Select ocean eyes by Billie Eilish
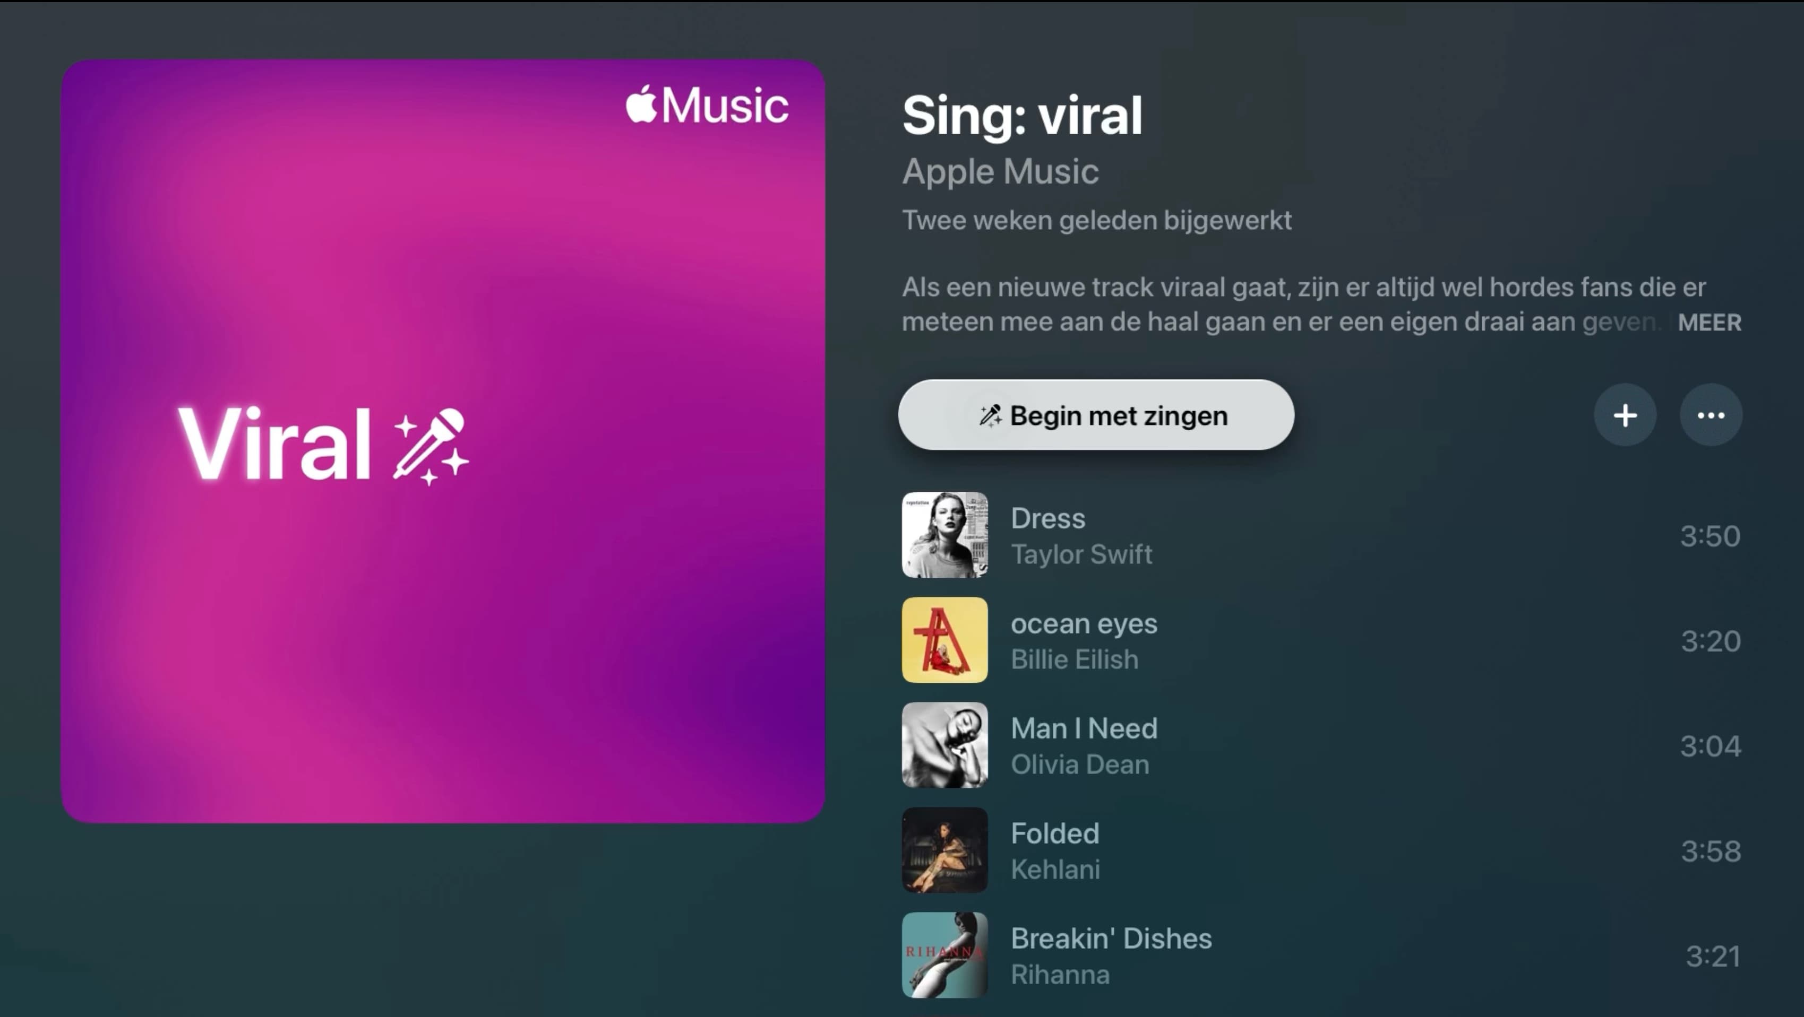The width and height of the screenshot is (1804, 1017). tap(1321, 640)
